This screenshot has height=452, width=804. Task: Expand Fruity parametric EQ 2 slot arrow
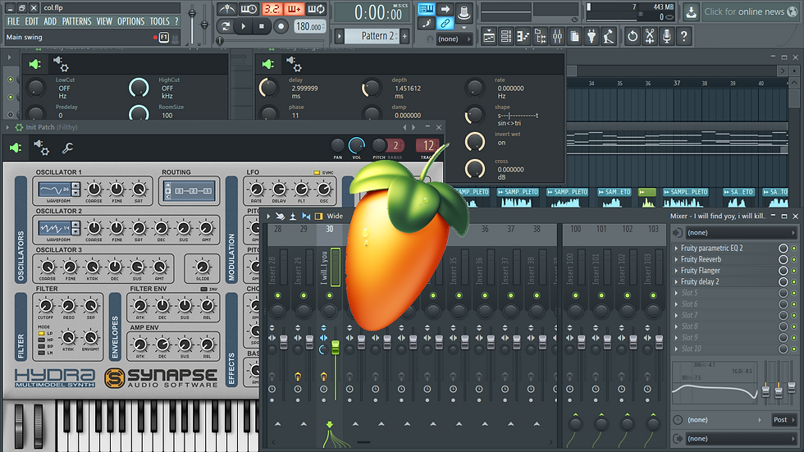676,248
